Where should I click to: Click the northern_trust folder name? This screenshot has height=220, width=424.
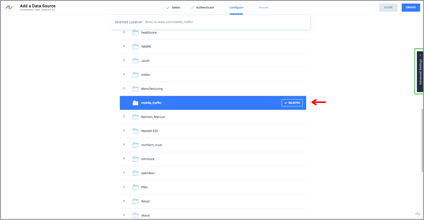(152, 145)
